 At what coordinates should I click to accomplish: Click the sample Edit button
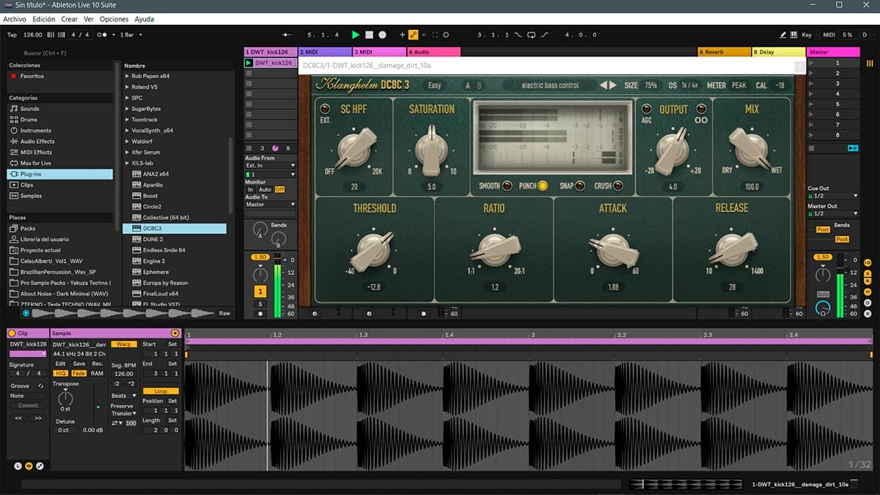pyautogui.click(x=61, y=364)
